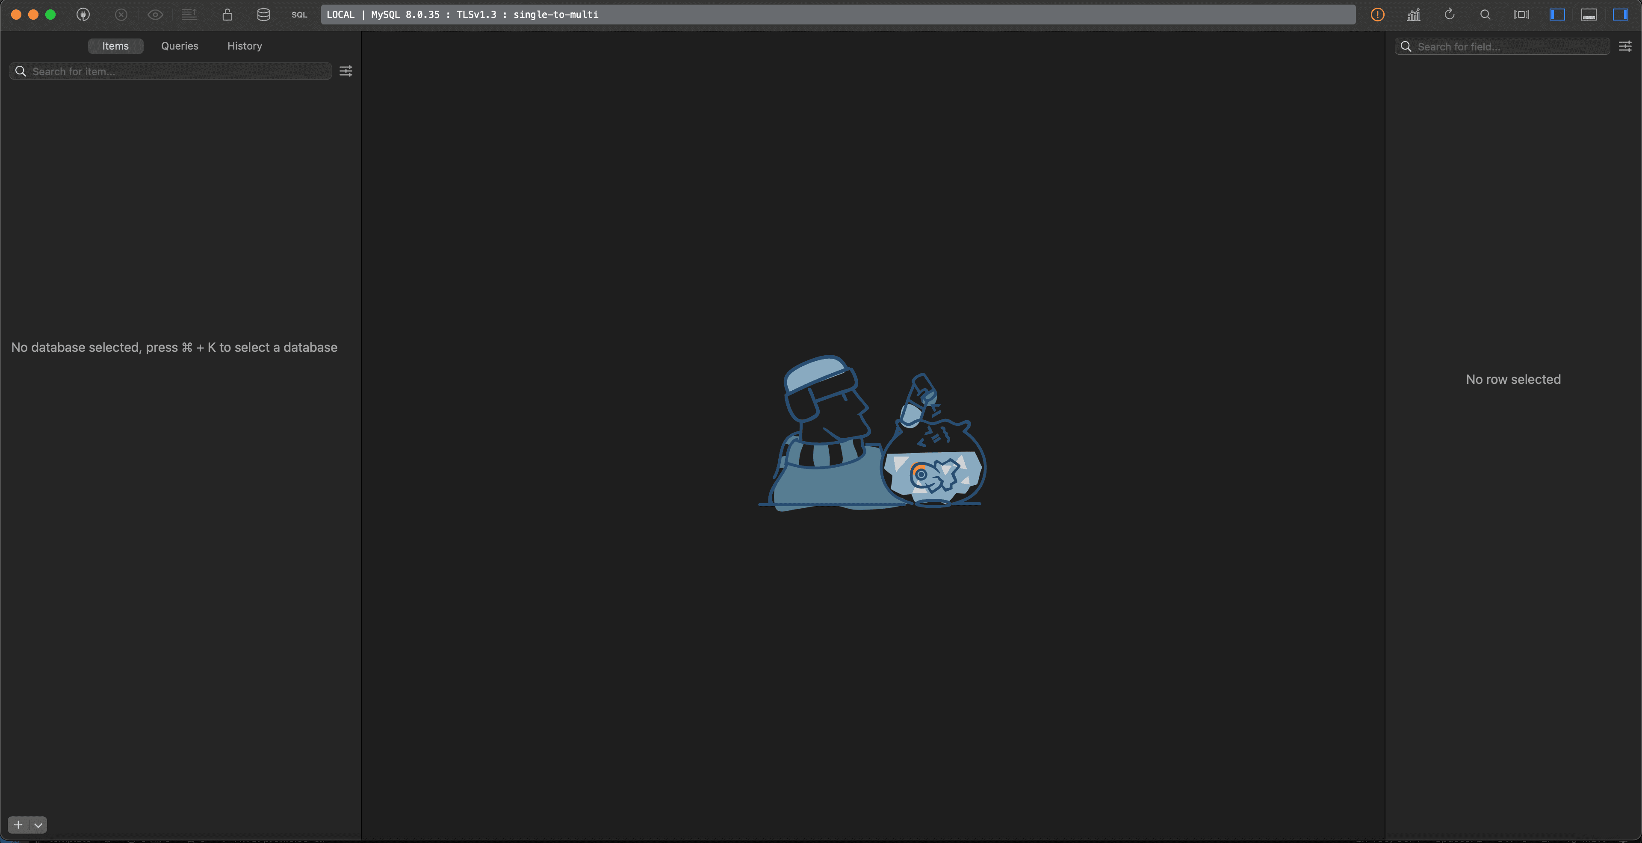Viewport: 1642px width, 843px height.
Task: Switch to the History tab
Action: tap(245, 46)
